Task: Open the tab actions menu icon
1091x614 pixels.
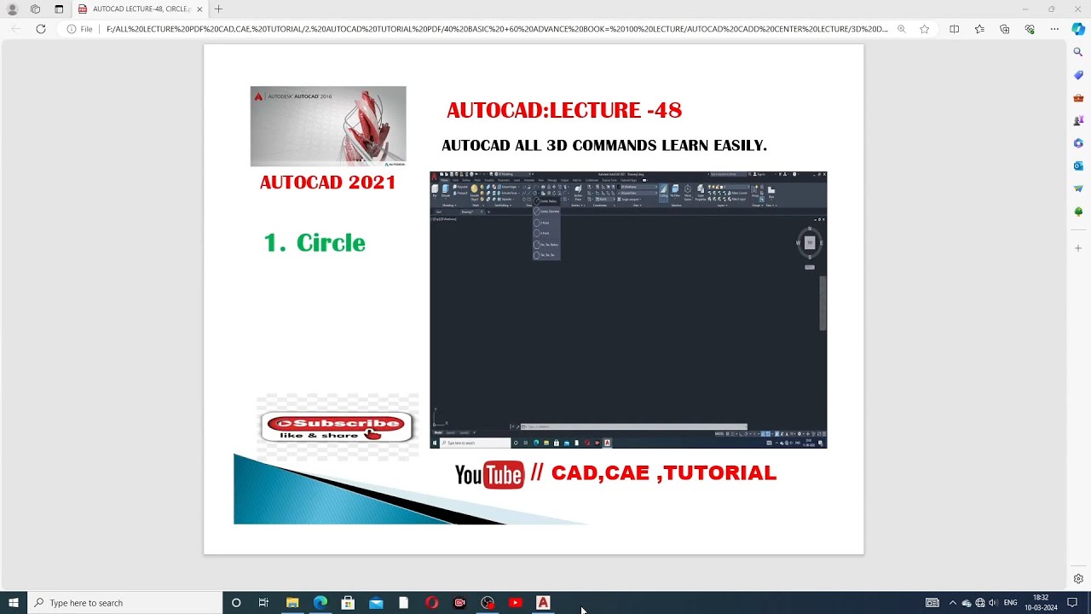Action: [x=59, y=9]
